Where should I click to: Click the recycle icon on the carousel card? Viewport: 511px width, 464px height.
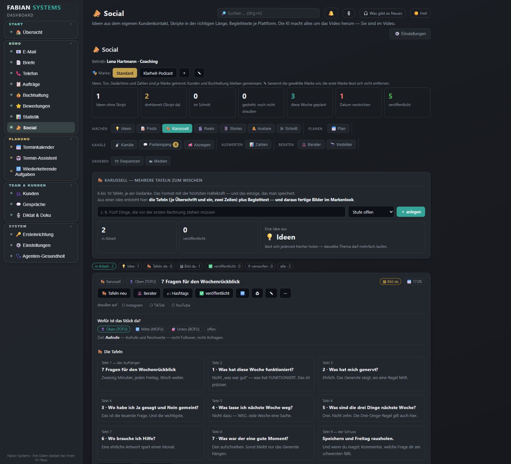tap(257, 293)
